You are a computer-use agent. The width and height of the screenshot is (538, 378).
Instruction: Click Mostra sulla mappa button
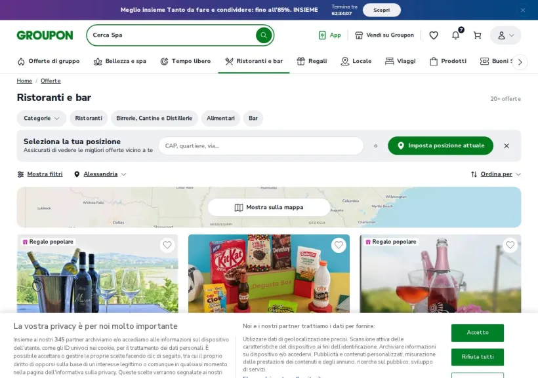(x=269, y=207)
